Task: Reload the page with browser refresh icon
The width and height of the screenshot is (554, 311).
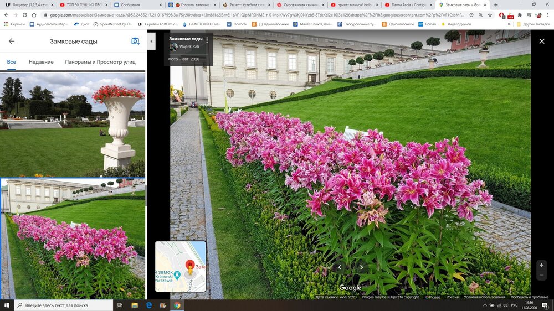Action: click(25, 15)
